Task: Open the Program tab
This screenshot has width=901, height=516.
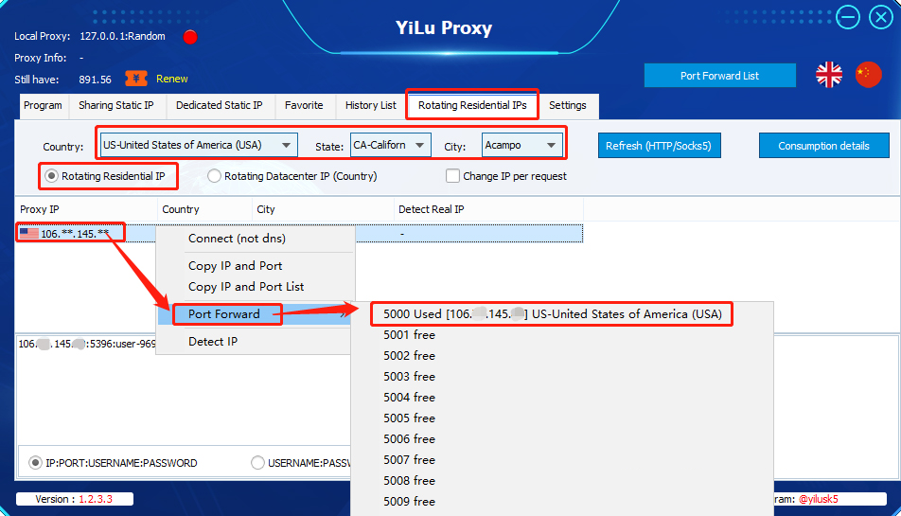Action: tap(44, 106)
